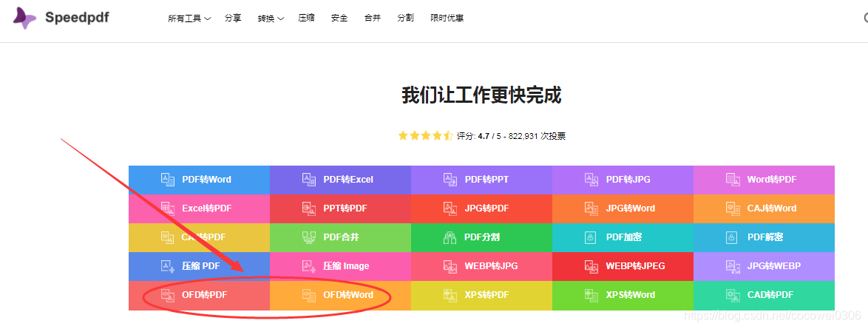868x329 pixels.
Task: Click the WEBP转JPEG tile icon
Action: click(591, 266)
